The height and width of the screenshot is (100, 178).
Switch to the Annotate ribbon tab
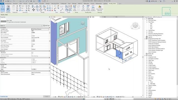pos(41,4)
